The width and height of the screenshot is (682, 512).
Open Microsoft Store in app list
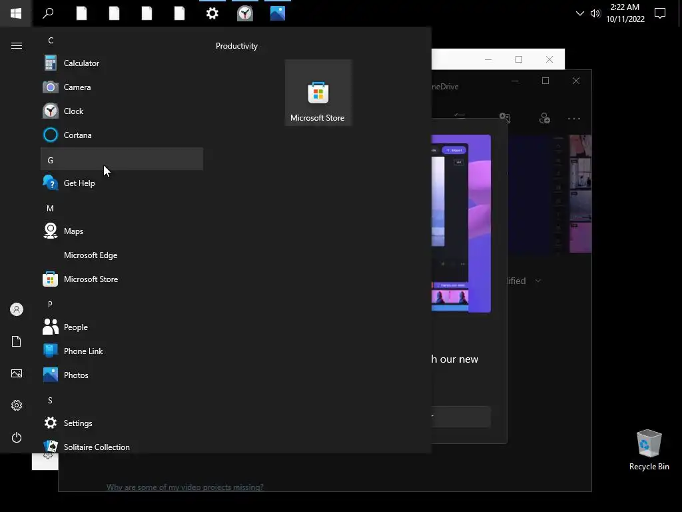click(x=122, y=279)
